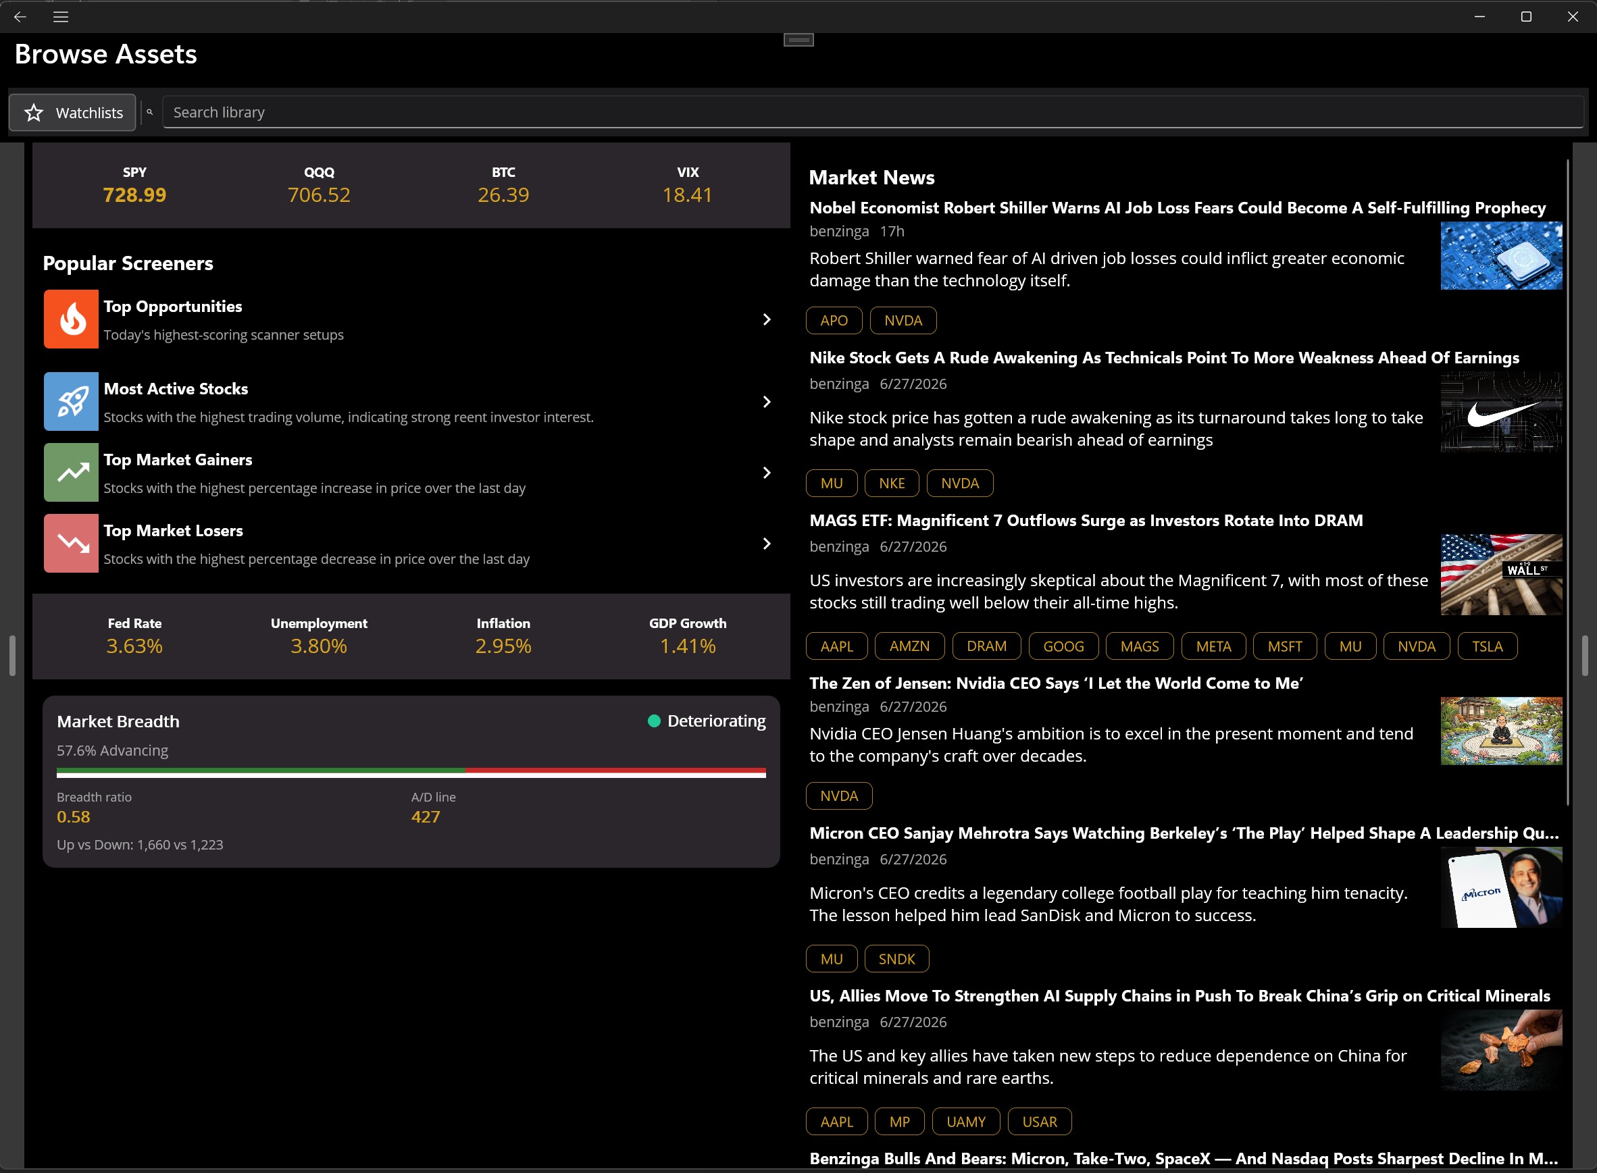
Task: Minimize the Browse Assets window
Action: pos(1479,16)
